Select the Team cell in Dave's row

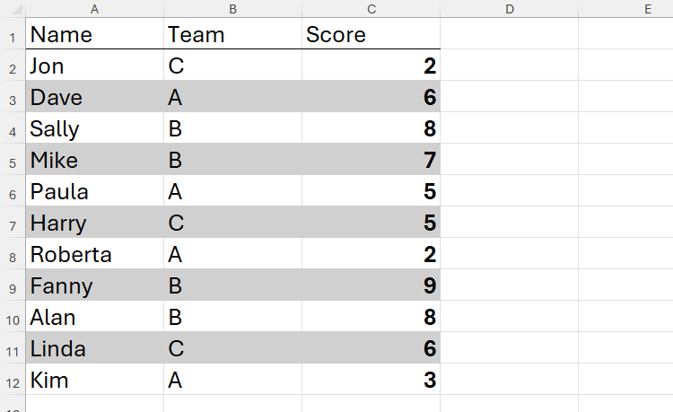(232, 99)
